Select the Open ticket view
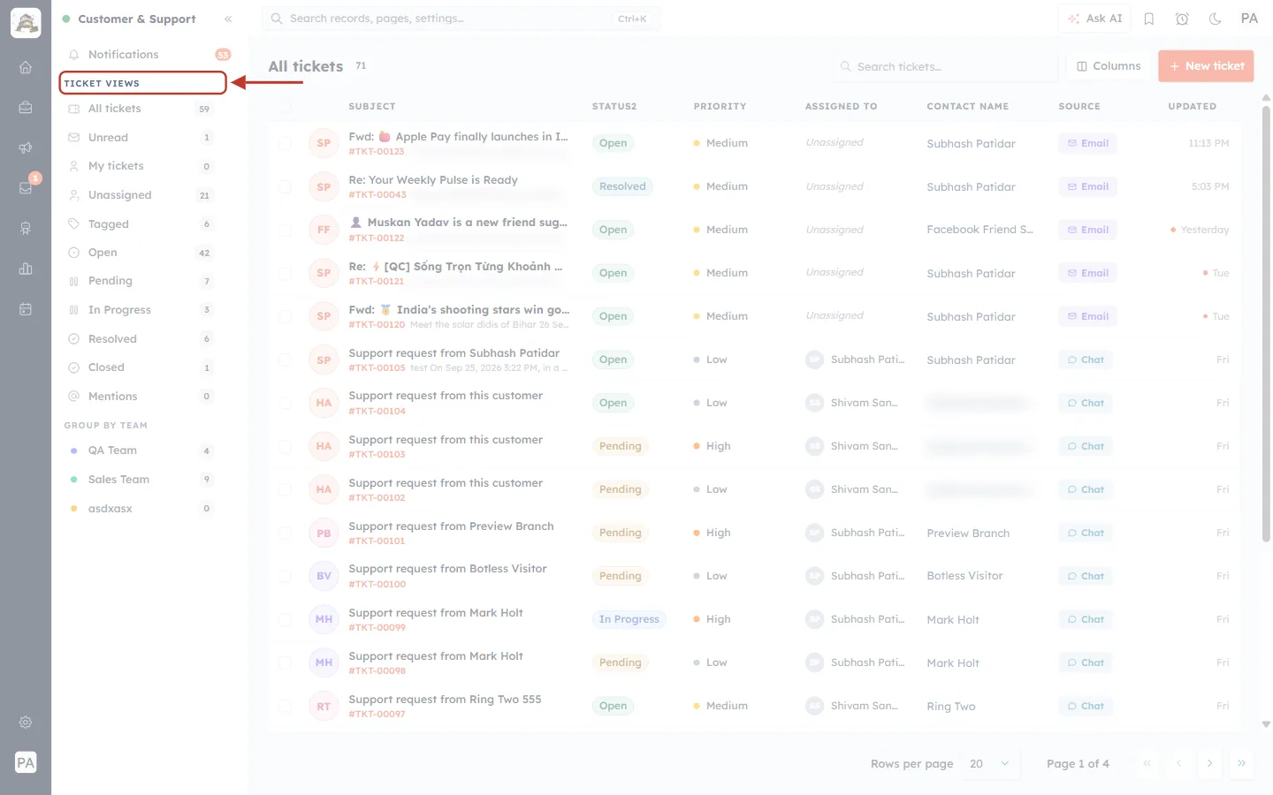 tap(141, 253)
